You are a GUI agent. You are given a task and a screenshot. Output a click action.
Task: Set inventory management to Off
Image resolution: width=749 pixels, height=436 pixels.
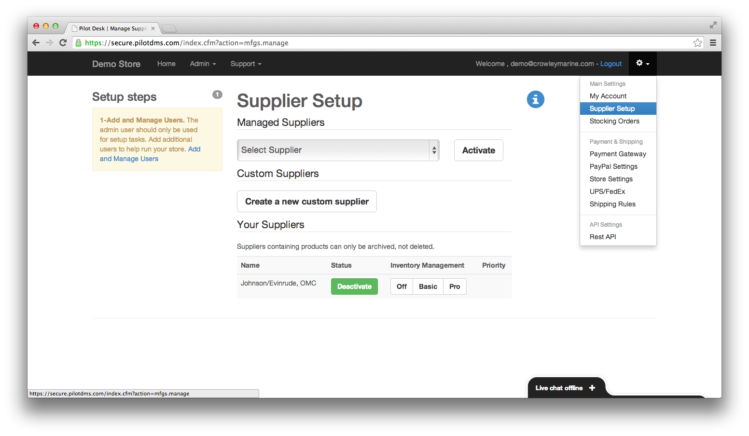[401, 286]
